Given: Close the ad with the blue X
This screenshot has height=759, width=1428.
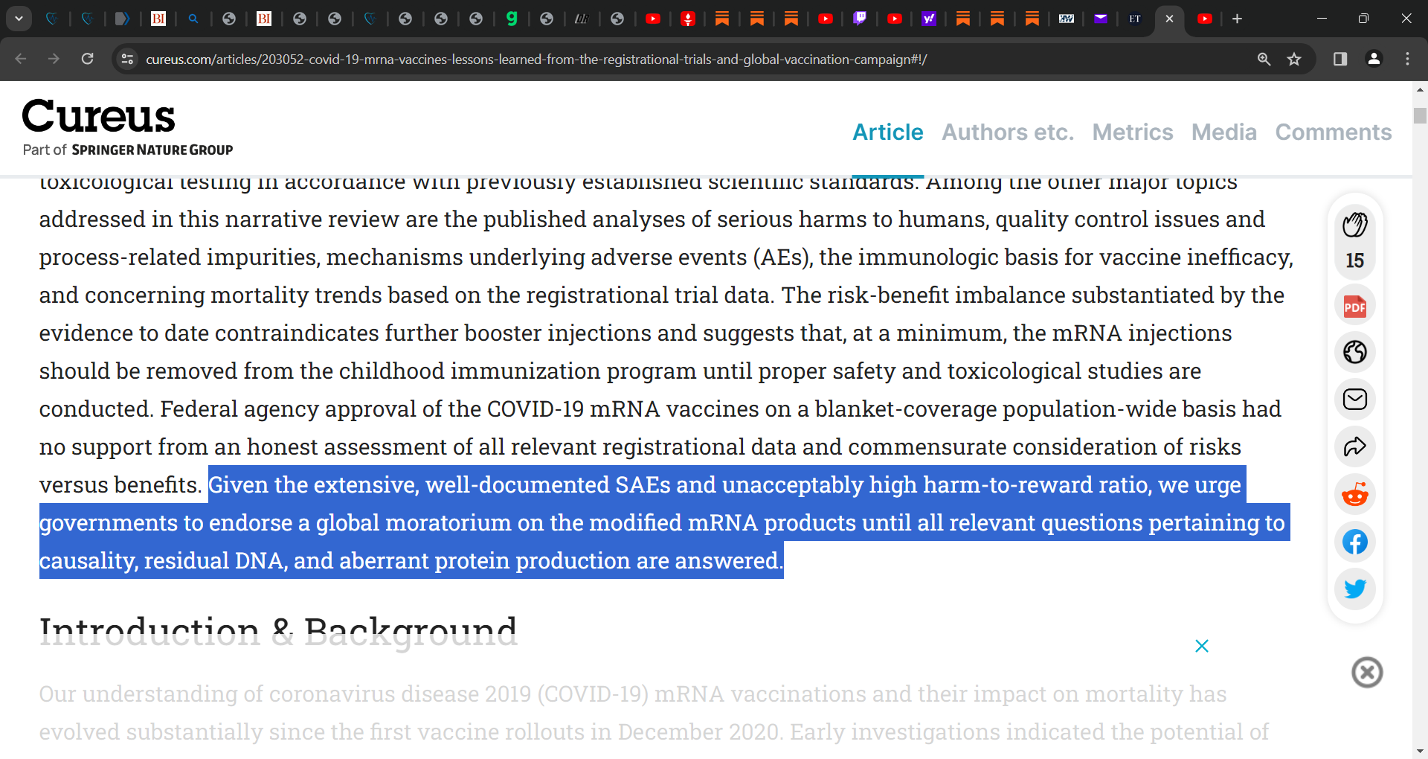Looking at the screenshot, I should [x=1201, y=646].
